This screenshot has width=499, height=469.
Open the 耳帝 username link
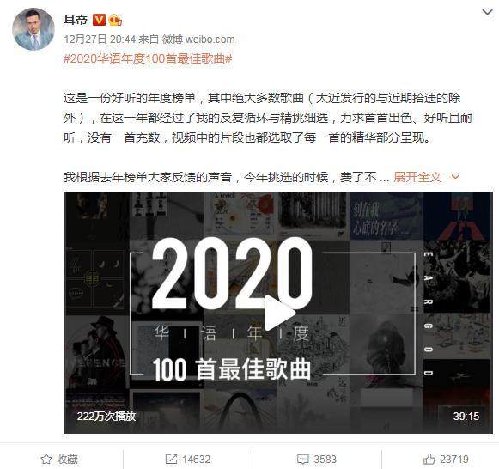[x=76, y=20]
